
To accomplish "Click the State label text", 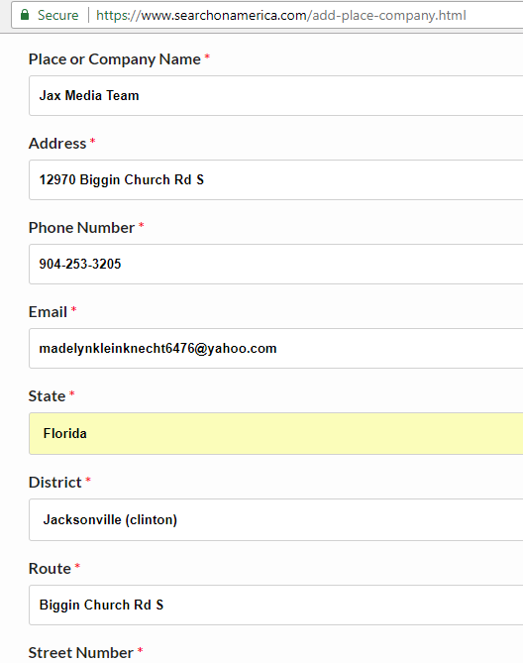I will click(x=47, y=396).
